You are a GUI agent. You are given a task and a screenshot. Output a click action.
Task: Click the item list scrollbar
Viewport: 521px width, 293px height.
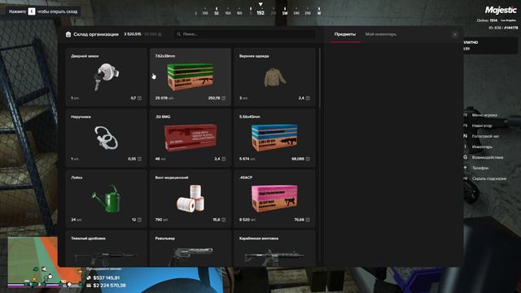320,78
